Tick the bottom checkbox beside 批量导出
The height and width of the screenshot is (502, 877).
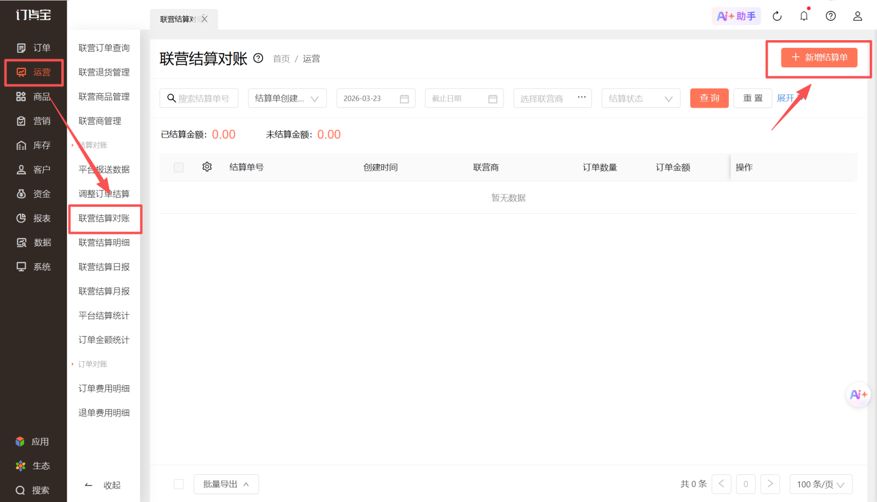pos(179,484)
